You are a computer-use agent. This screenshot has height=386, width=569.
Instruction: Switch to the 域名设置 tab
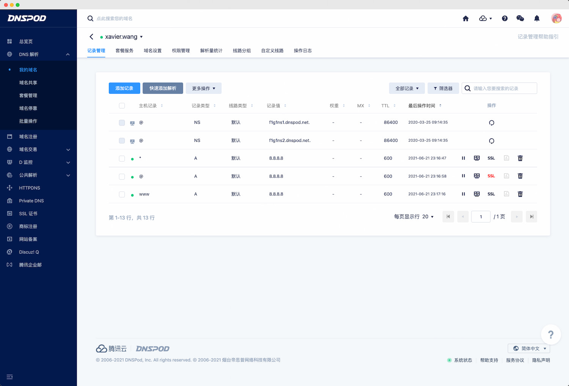click(152, 51)
